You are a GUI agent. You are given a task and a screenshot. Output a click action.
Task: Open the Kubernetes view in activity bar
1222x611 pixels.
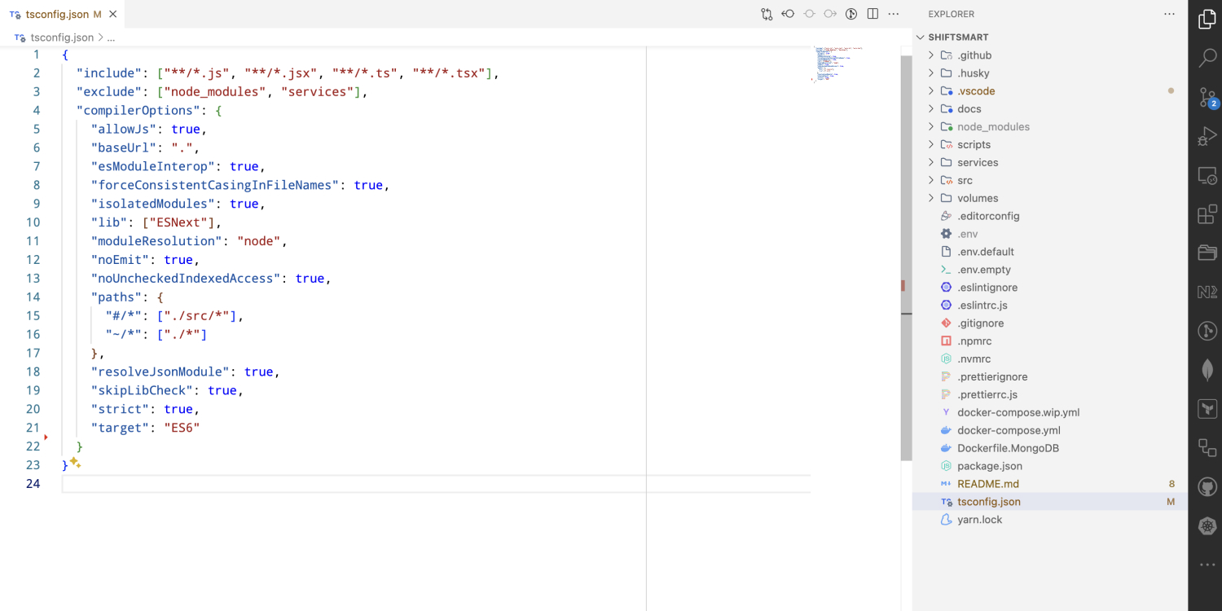click(x=1207, y=525)
